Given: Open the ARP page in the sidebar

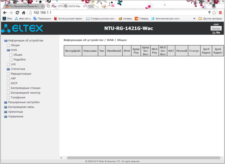Looking at the screenshot, I should (11, 78).
